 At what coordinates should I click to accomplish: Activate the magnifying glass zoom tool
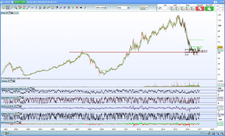click(x=16, y=8)
